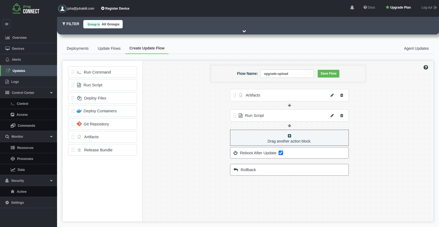
Task: Toggle the Reboot After Update checkbox
Action: (281, 153)
